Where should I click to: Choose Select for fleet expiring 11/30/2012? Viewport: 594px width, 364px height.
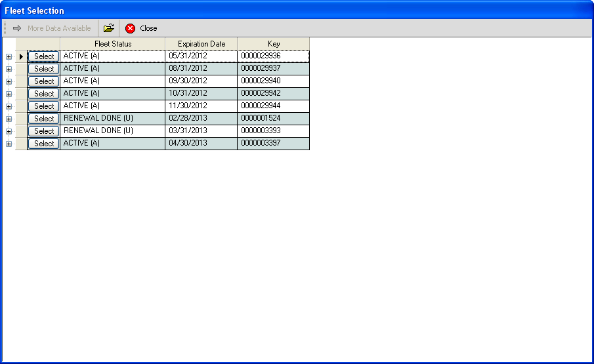click(44, 106)
